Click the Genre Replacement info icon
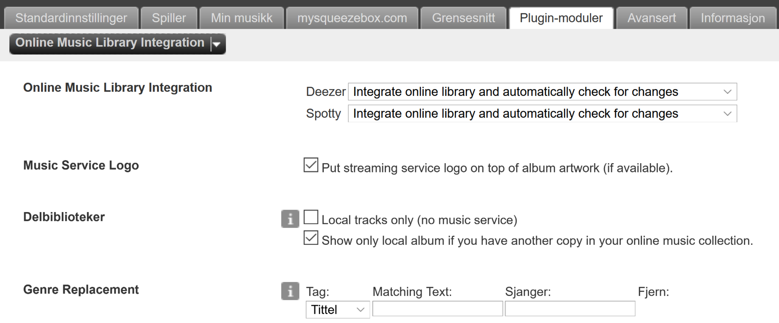This screenshot has height=323, width=779. (x=290, y=291)
